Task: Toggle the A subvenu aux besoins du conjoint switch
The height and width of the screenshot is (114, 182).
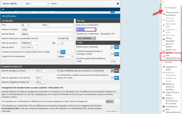Action: pos(61,52)
